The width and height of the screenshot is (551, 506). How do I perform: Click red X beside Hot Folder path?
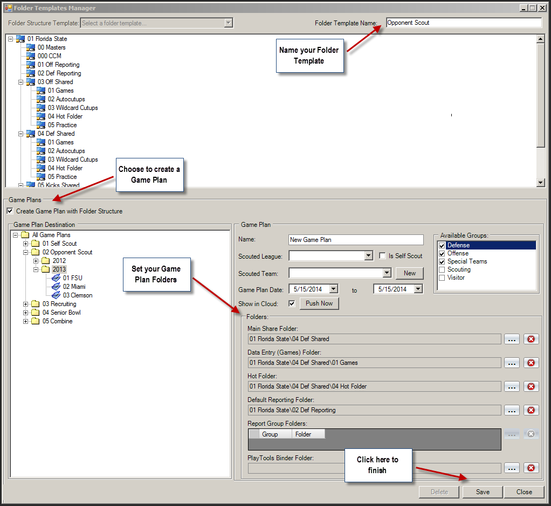pyautogui.click(x=531, y=386)
